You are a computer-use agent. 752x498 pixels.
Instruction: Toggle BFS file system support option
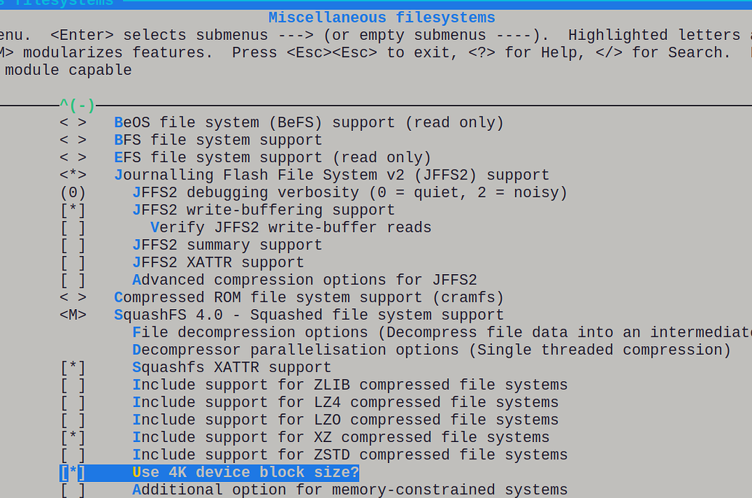point(73,140)
